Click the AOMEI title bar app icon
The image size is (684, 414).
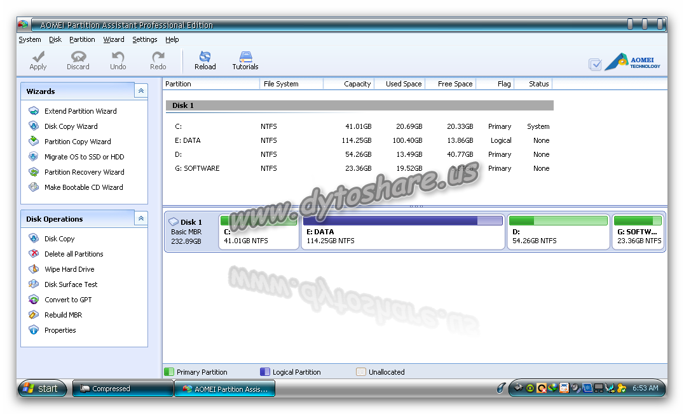[x=23, y=24]
